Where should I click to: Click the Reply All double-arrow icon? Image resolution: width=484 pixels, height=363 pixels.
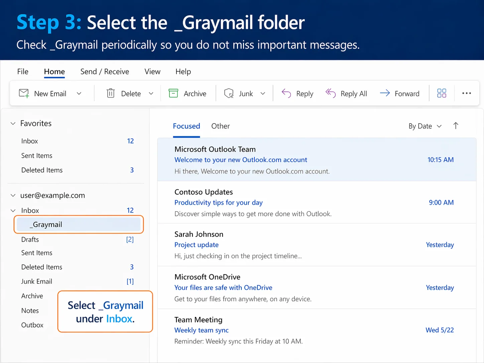(x=331, y=93)
